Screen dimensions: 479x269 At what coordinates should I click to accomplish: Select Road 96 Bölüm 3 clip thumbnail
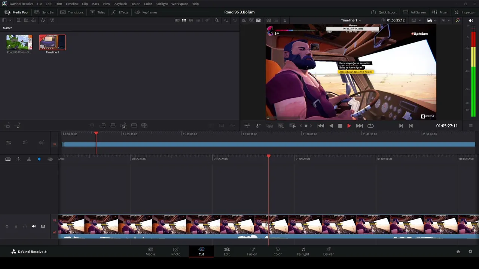(19, 42)
